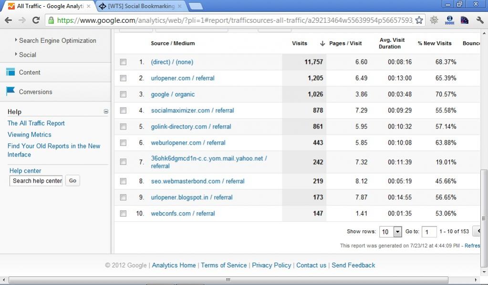Check the urlopener.blogspot.in row checkbox

click(123, 197)
